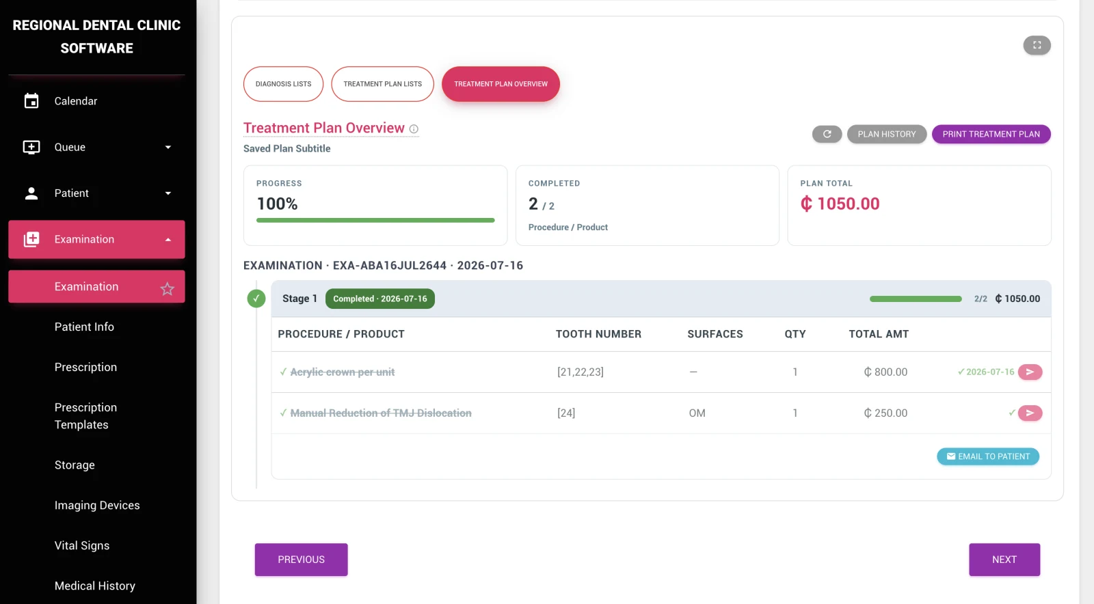Click the OM surfaces cell

(x=697, y=413)
